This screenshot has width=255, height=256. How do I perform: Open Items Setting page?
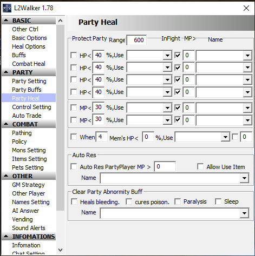click(29, 159)
